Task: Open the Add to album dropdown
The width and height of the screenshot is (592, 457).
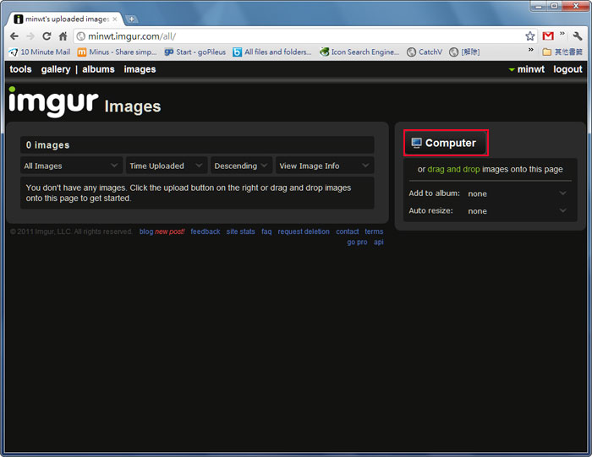Action: [x=518, y=193]
